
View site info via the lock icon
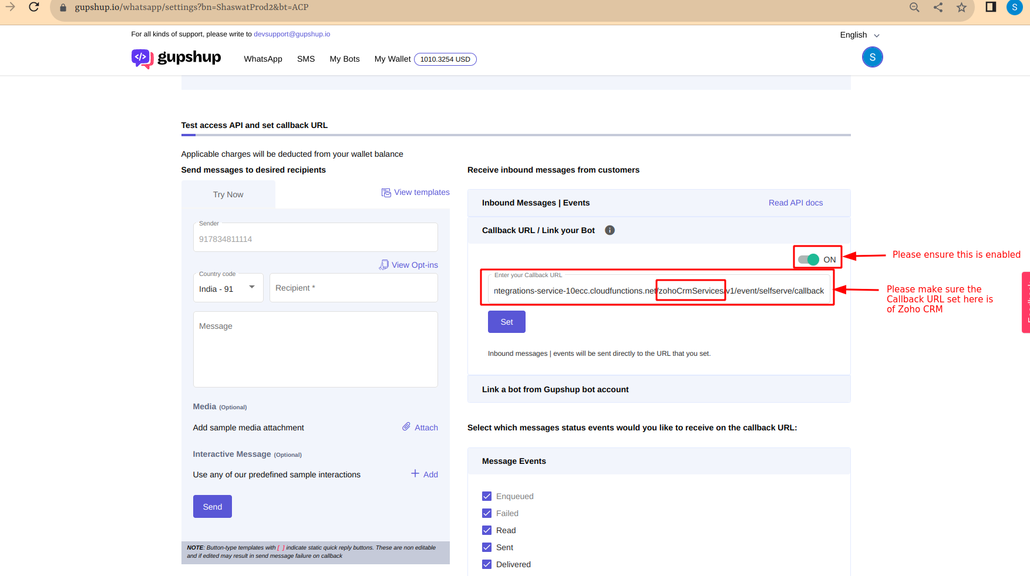click(63, 8)
